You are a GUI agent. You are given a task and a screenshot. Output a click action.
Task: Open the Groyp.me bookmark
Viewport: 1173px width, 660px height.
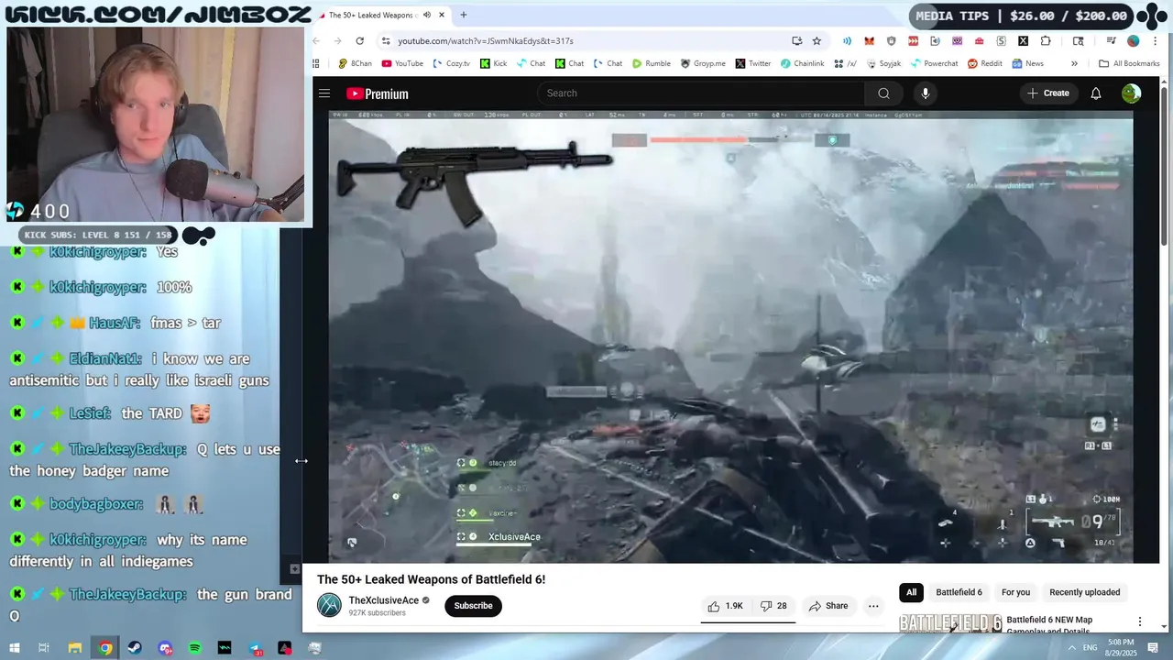(703, 64)
